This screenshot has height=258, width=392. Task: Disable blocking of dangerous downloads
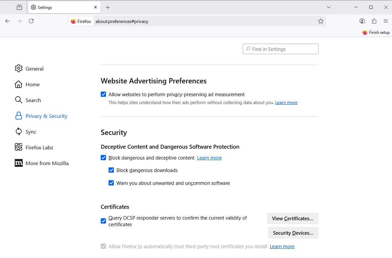click(111, 170)
